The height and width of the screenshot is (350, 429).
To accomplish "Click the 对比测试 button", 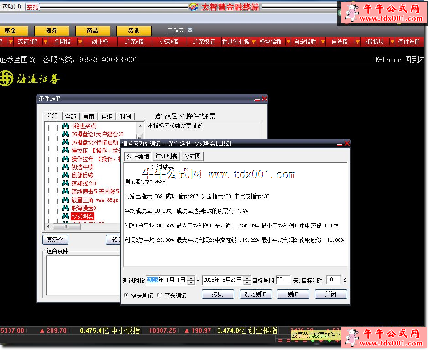I will pos(255,294).
